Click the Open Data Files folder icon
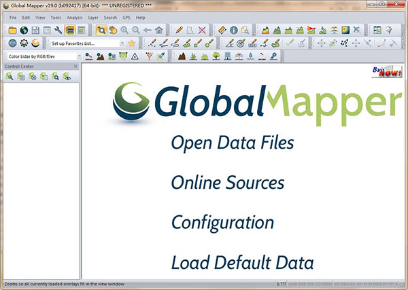 point(12,31)
